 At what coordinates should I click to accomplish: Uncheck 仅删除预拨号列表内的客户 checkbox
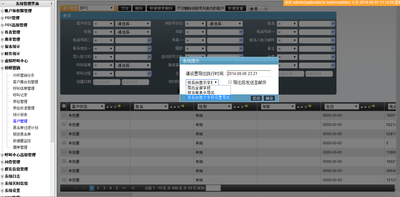179,8
